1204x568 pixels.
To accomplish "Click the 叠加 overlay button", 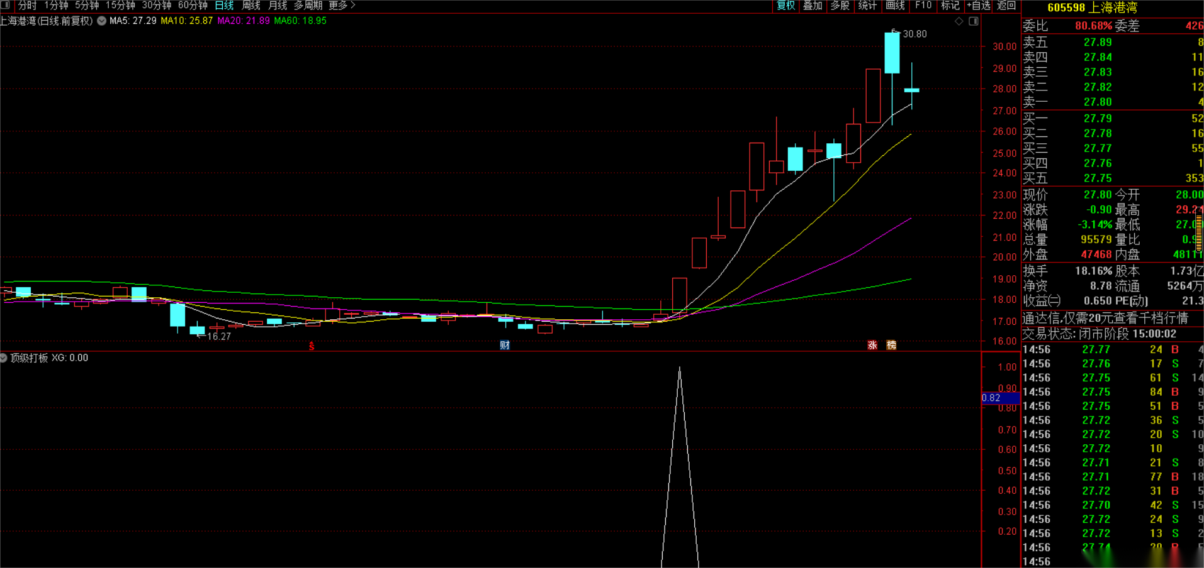I will pyautogui.click(x=813, y=6).
